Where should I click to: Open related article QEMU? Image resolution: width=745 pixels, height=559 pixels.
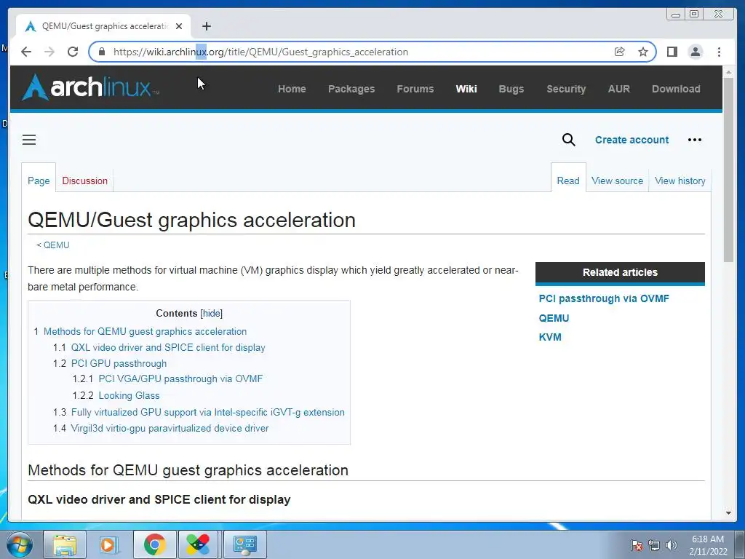point(554,318)
